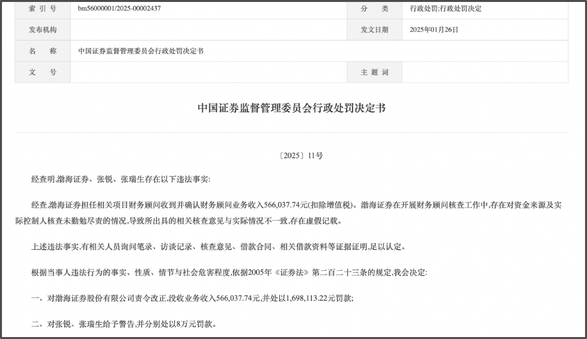The height and width of the screenshot is (339, 587).
Task: Select index number bm56000001/2025-00002437
Action: pyautogui.click(x=119, y=8)
